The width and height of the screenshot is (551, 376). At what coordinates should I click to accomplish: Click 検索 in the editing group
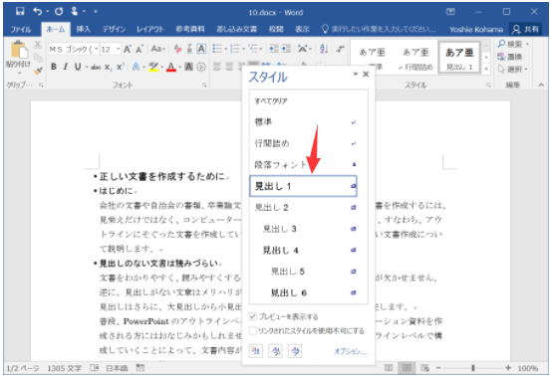513,44
